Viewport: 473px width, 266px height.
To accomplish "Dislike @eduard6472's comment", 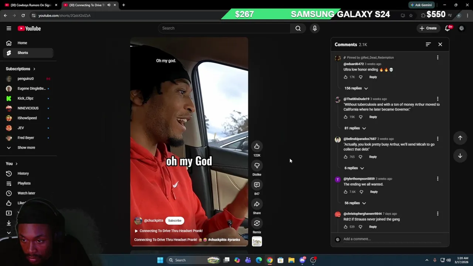I will tap(361, 77).
